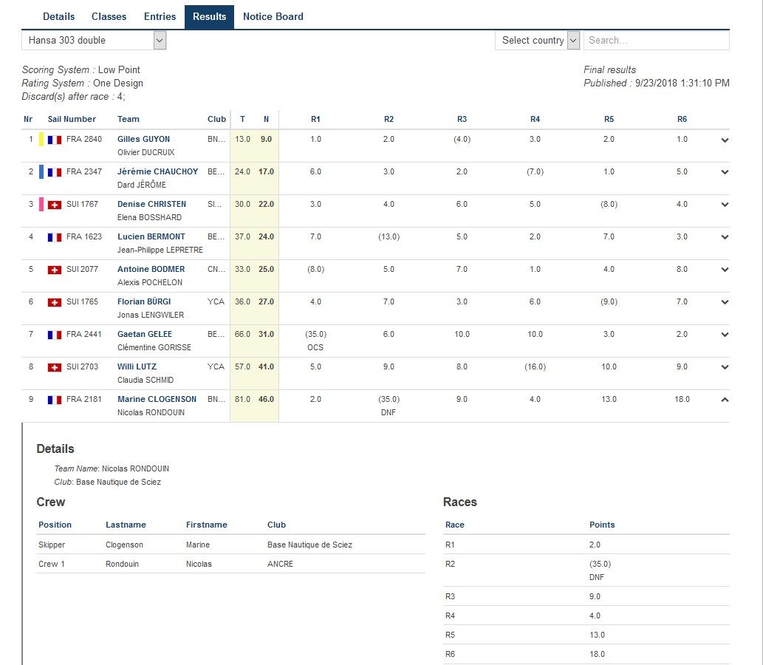Viewport: 763px width, 665px height.
Task: Open Gilles GUYON team link
Action: (x=143, y=139)
